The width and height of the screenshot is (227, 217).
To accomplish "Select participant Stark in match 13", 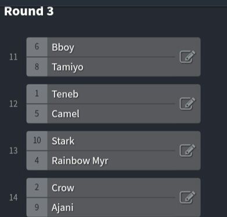I will (63, 141).
